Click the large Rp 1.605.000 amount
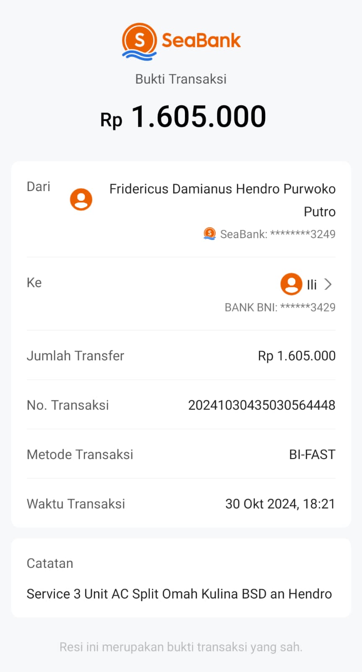 pyautogui.click(x=183, y=116)
